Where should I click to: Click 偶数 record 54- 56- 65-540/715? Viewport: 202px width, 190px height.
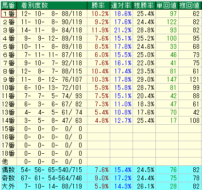coord(52,170)
